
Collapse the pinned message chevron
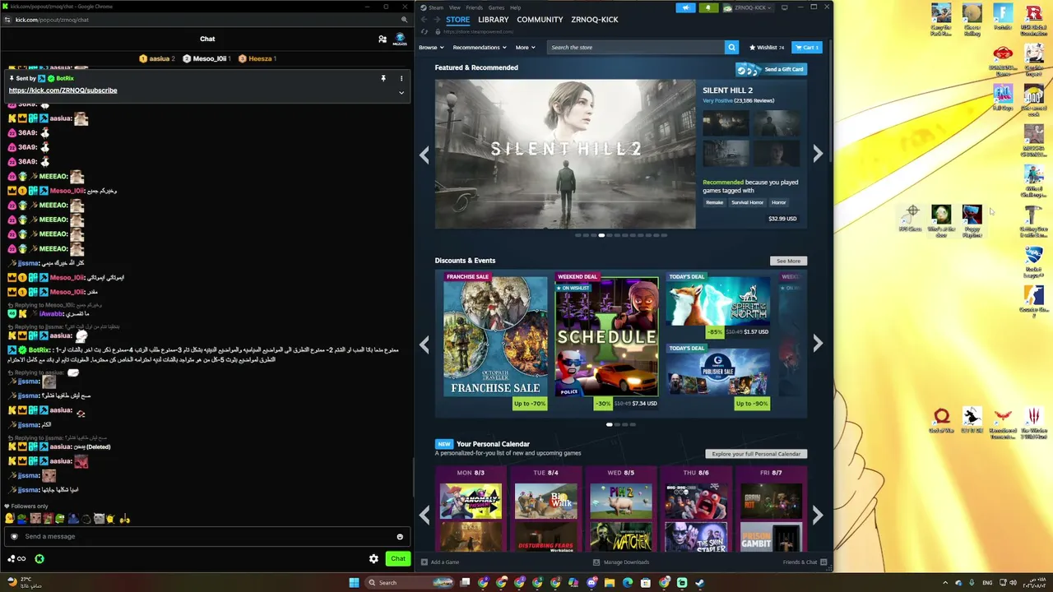401,93
